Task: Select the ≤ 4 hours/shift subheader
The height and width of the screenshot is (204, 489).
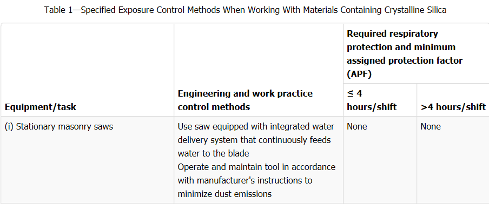Action: [372, 100]
